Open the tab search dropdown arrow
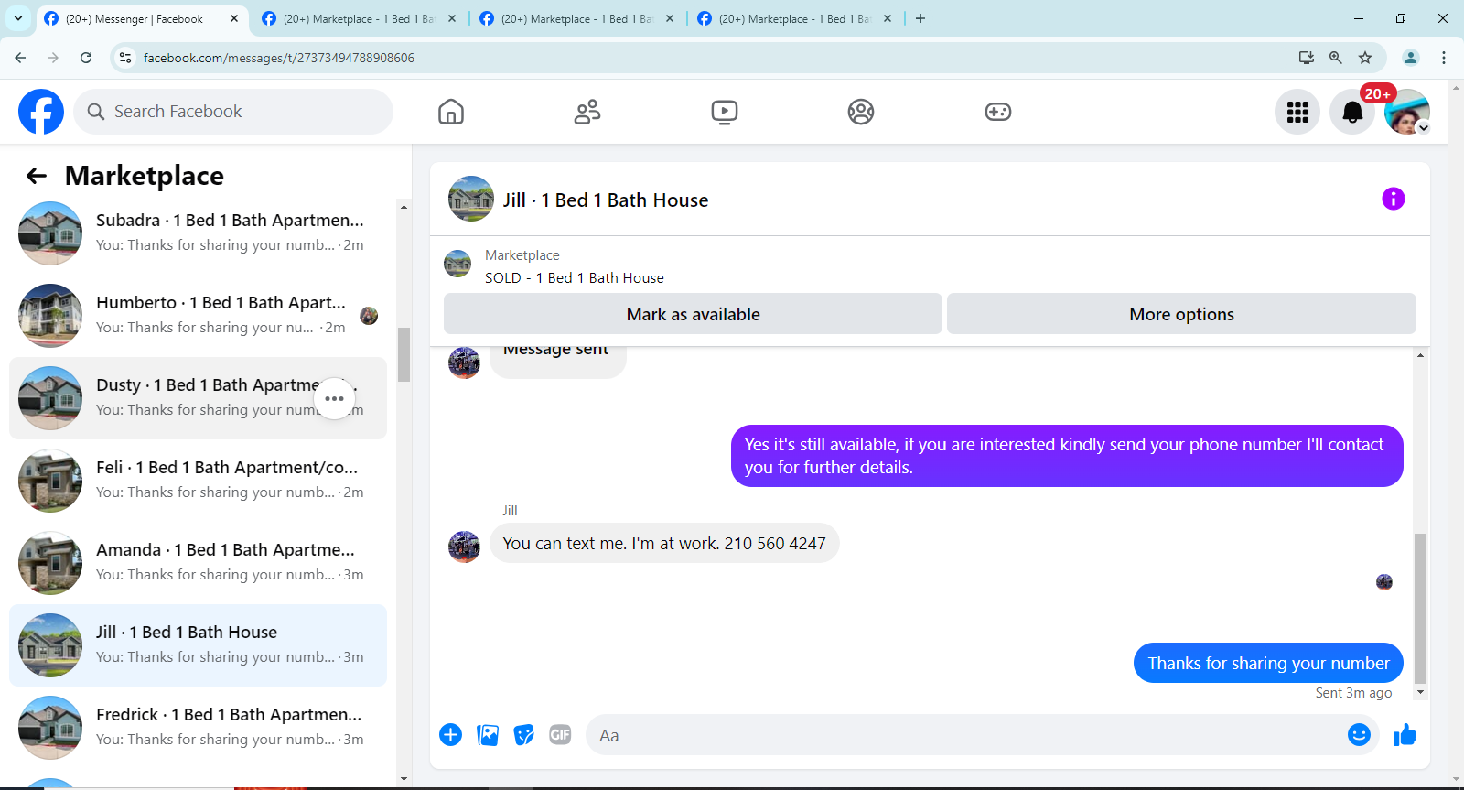 point(18,18)
